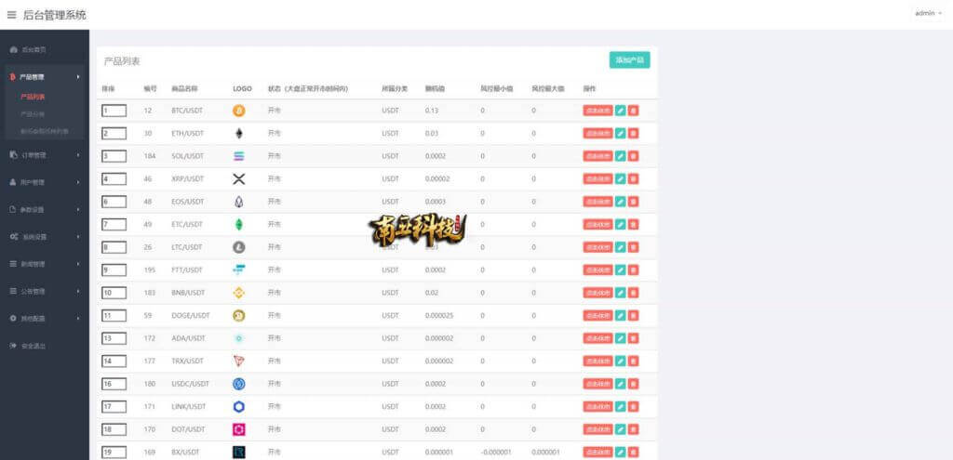Focus the sort order field for BTC/USDT
This screenshot has width=953, height=460.
114,111
